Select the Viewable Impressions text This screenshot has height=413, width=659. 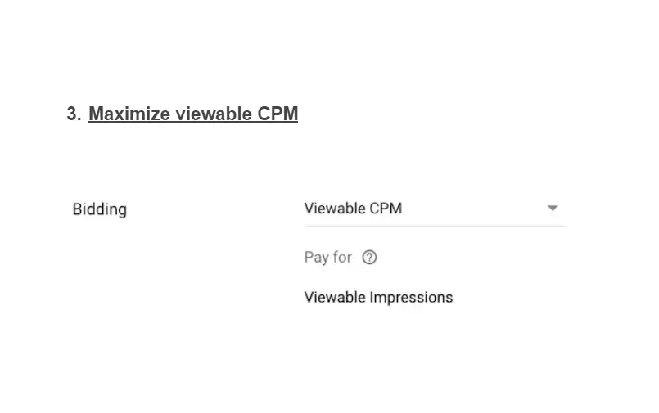coord(378,297)
